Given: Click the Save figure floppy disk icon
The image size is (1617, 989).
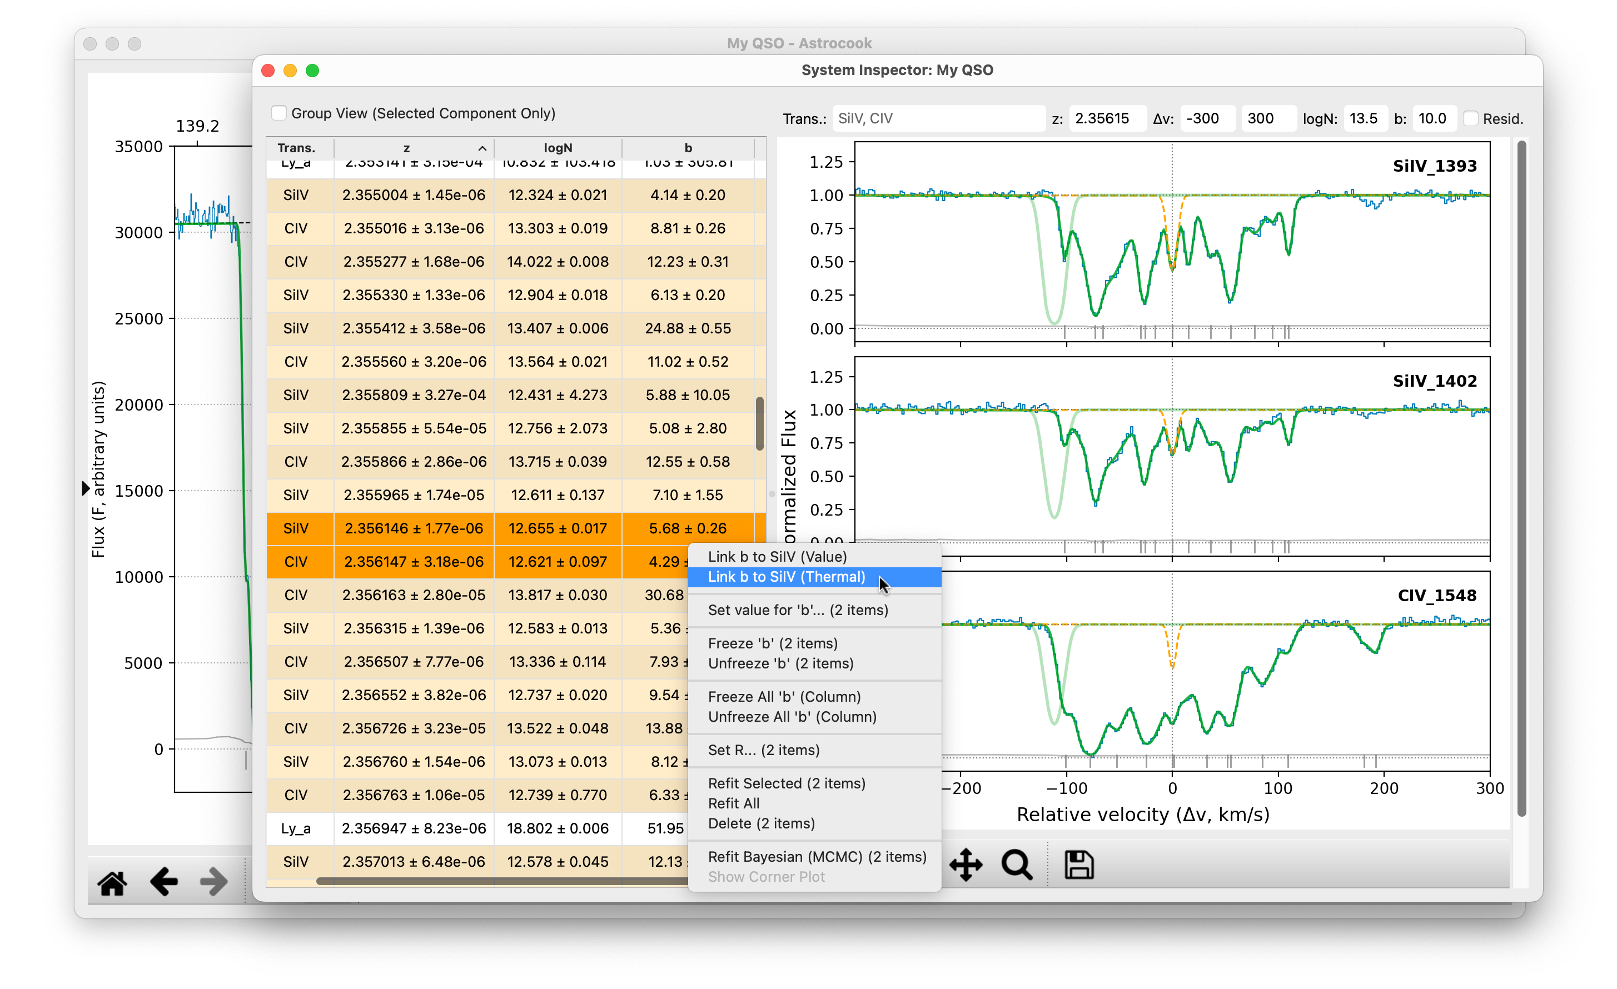Looking at the screenshot, I should pyautogui.click(x=1078, y=865).
